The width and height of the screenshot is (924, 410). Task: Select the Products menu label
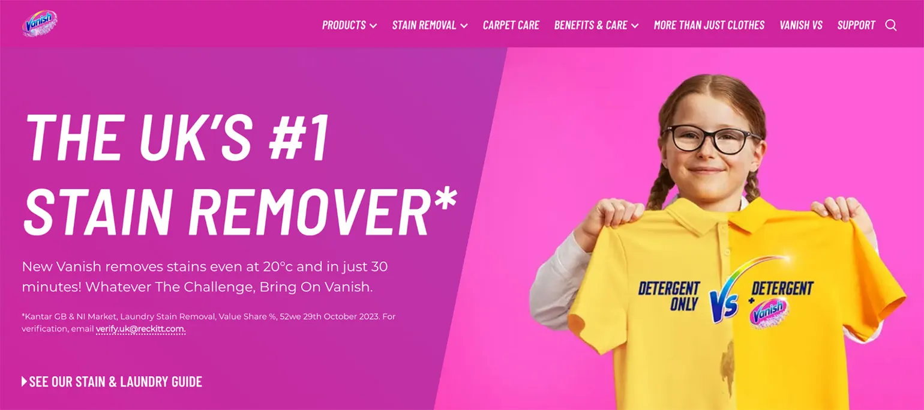(x=344, y=25)
